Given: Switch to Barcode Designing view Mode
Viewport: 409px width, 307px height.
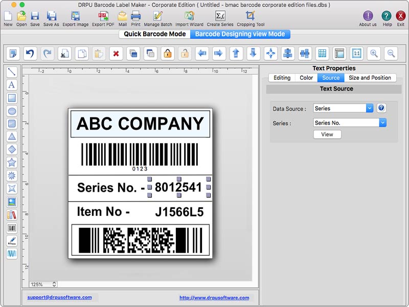Looking at the screenshot, I should (240, 34).
